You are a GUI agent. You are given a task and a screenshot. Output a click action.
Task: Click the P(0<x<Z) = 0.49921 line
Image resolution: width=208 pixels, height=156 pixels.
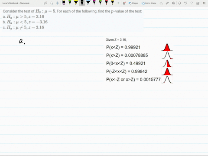point(126,63)
